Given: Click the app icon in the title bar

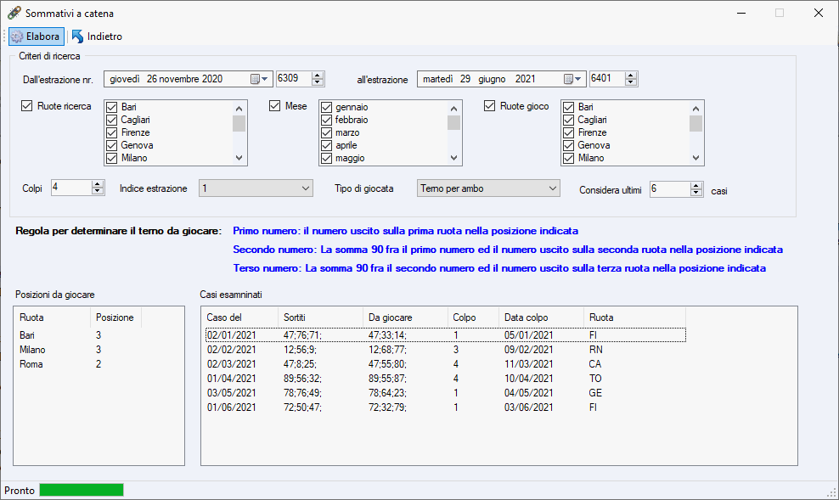Looking at the screenshot, I should coord(14,13).
